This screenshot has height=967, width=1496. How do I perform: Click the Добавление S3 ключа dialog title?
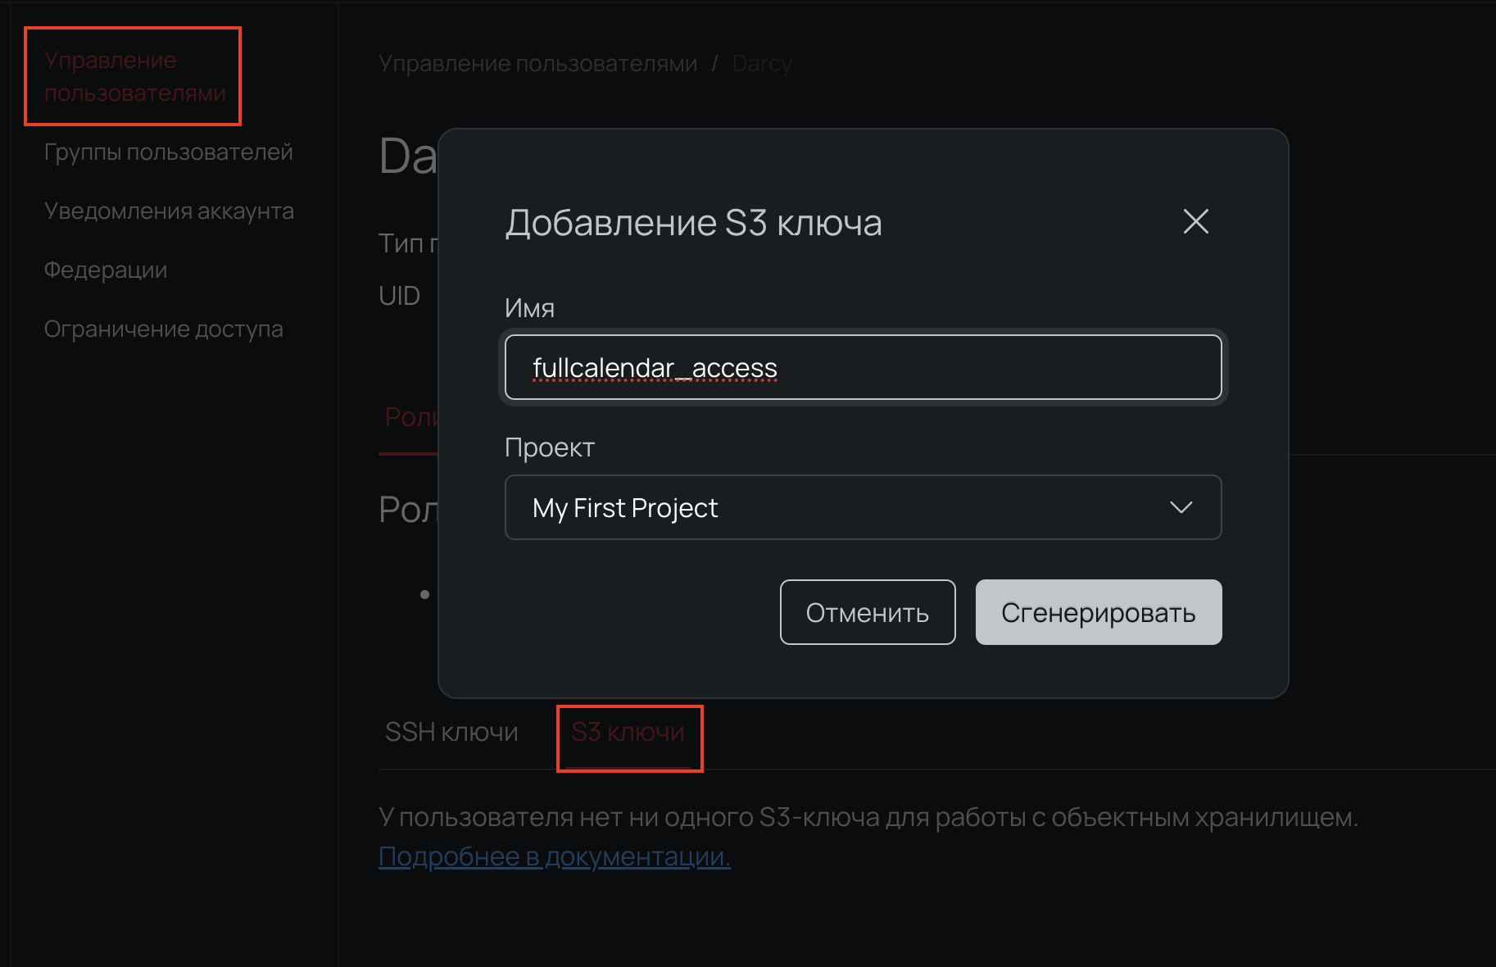(693, 223)
